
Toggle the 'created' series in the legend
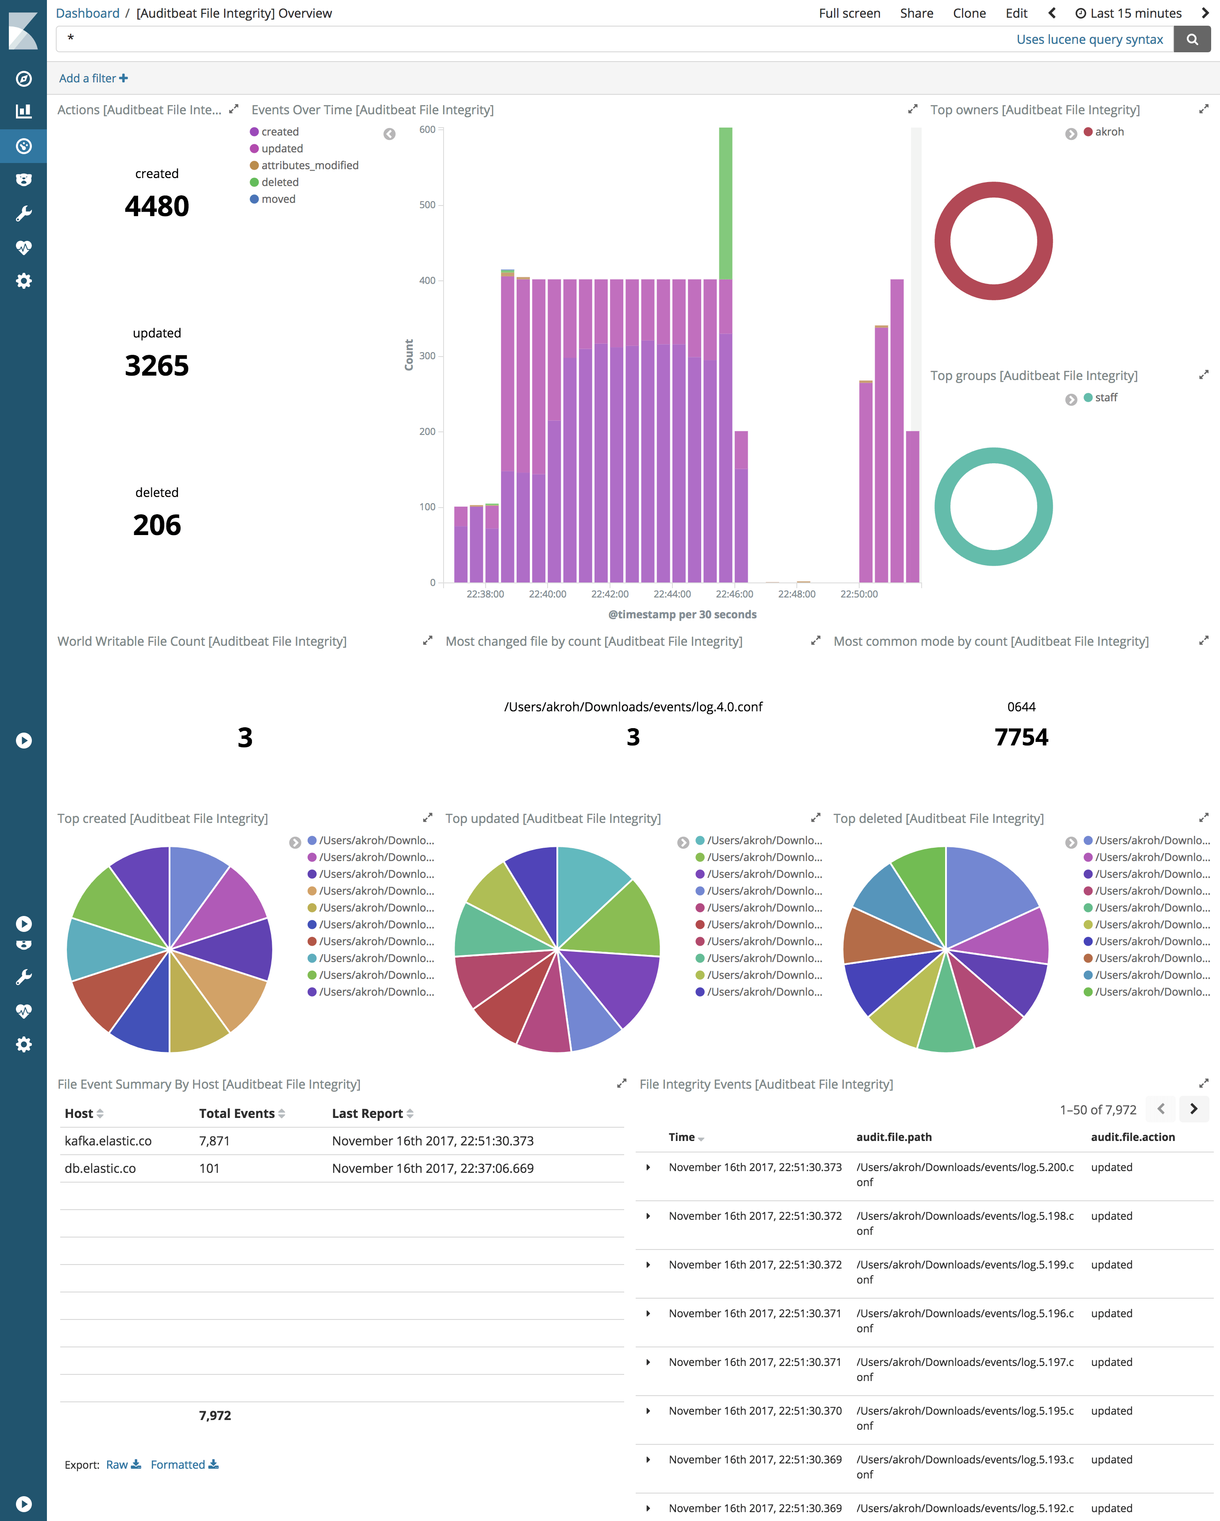coord(279,131)
